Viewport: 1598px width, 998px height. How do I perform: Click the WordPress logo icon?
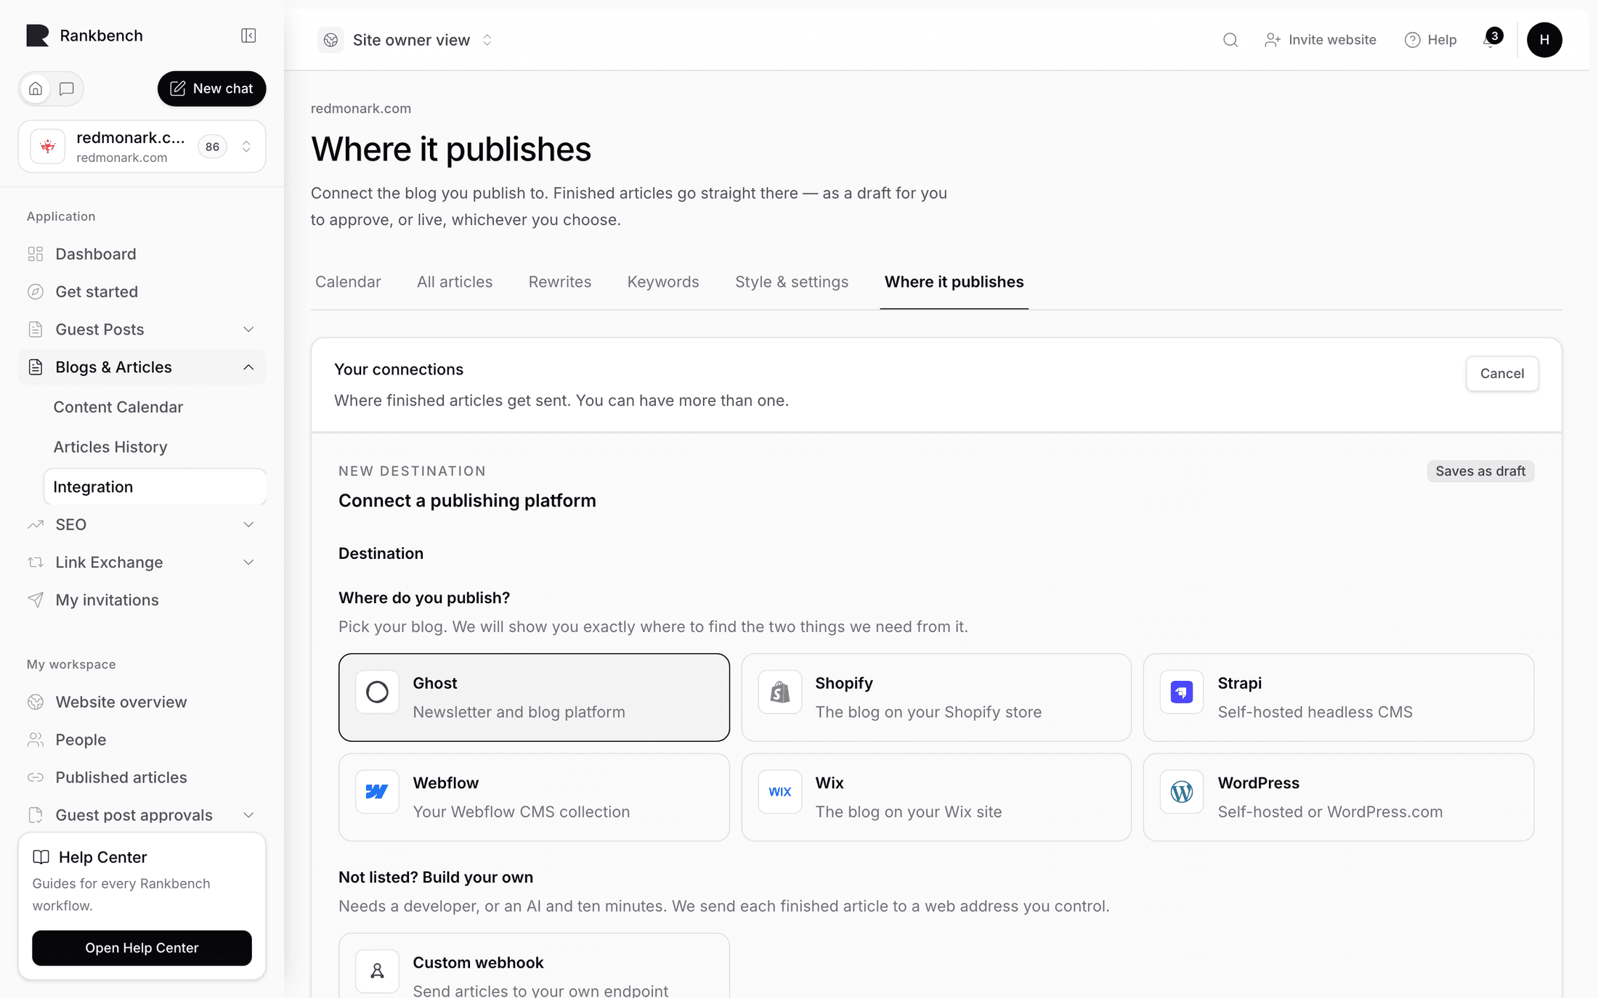1182,791
